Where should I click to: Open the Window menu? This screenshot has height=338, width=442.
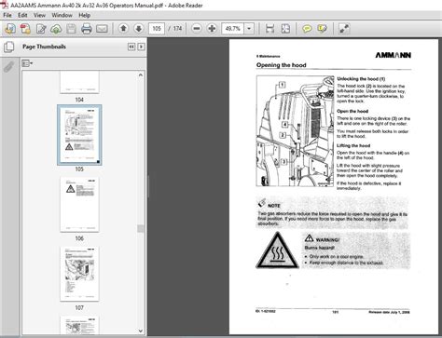click(x=62, y=15)
